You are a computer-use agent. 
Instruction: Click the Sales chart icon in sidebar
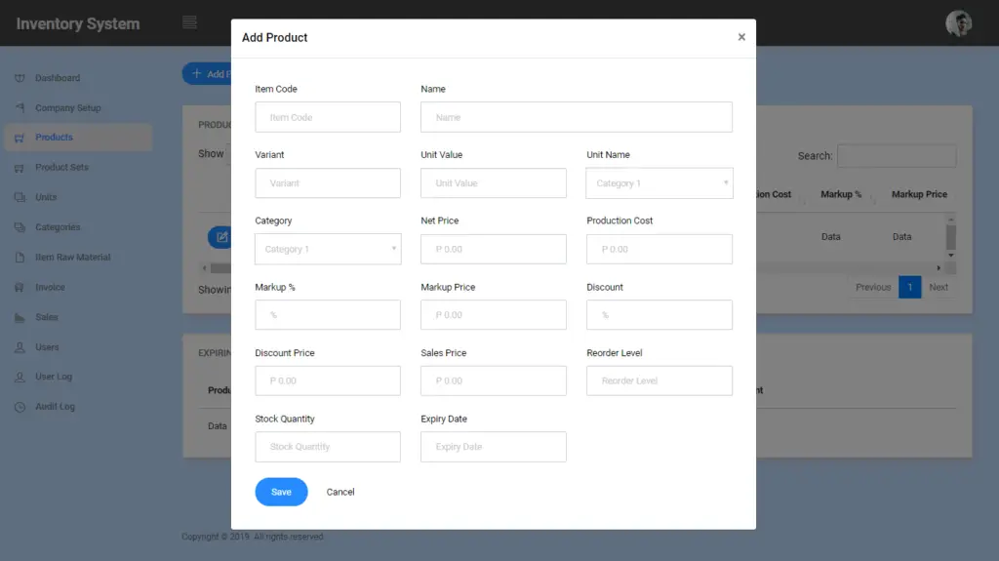click(20, 317)
